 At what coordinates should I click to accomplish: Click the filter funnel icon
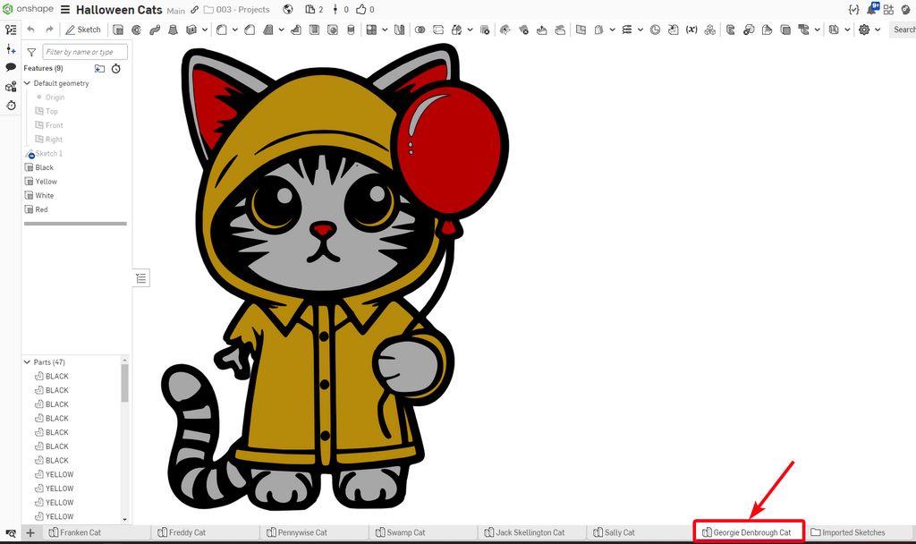[31, 52]
